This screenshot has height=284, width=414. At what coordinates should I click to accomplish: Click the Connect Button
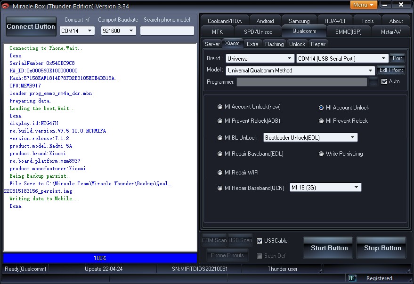[x=31, y=26]
